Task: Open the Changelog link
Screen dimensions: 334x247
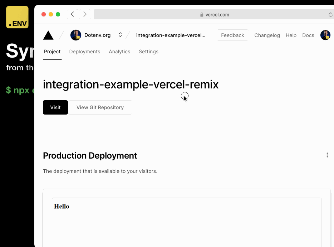Action: coord(267,35)
